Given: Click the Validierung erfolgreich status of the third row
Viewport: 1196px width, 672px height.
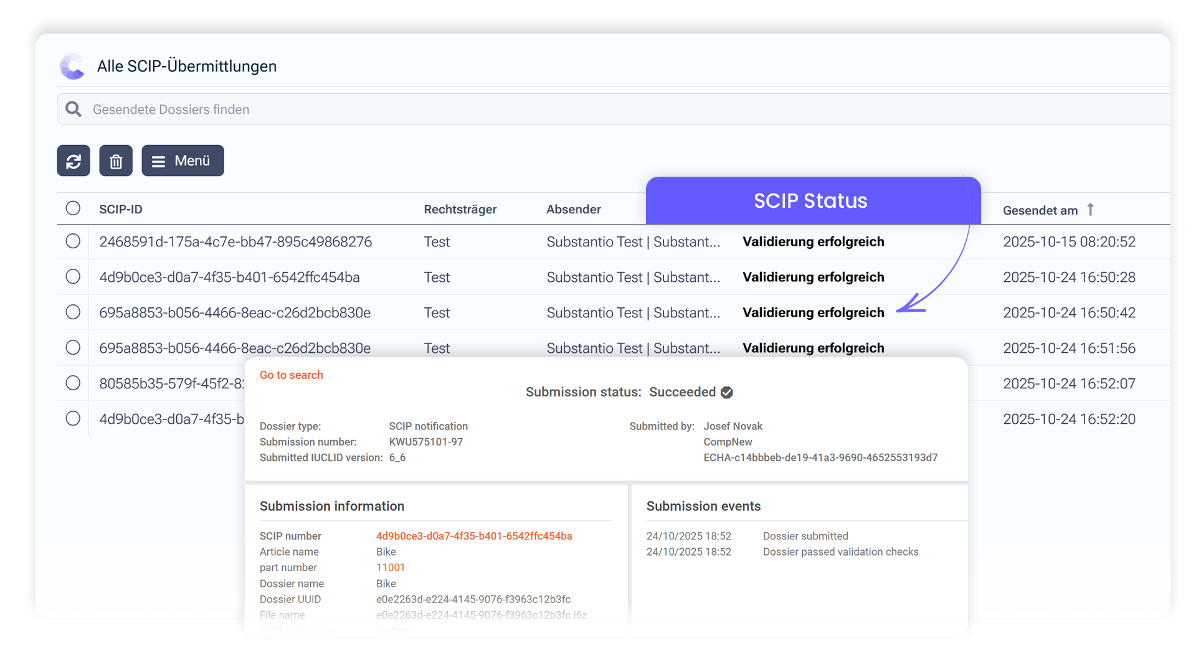Looking at the screenshot, I should coord(813,312).
